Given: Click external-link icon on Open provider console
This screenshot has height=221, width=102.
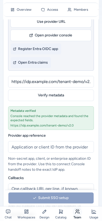Looking at the screenshot, I should (31, 35).
